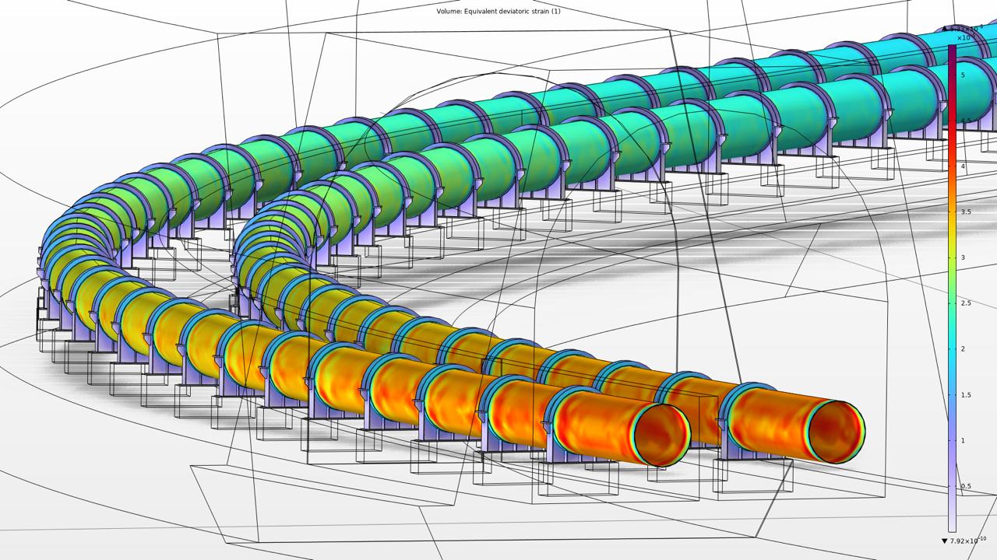Click the legend tick label 3
997x560 pixels.
point(963,257)
